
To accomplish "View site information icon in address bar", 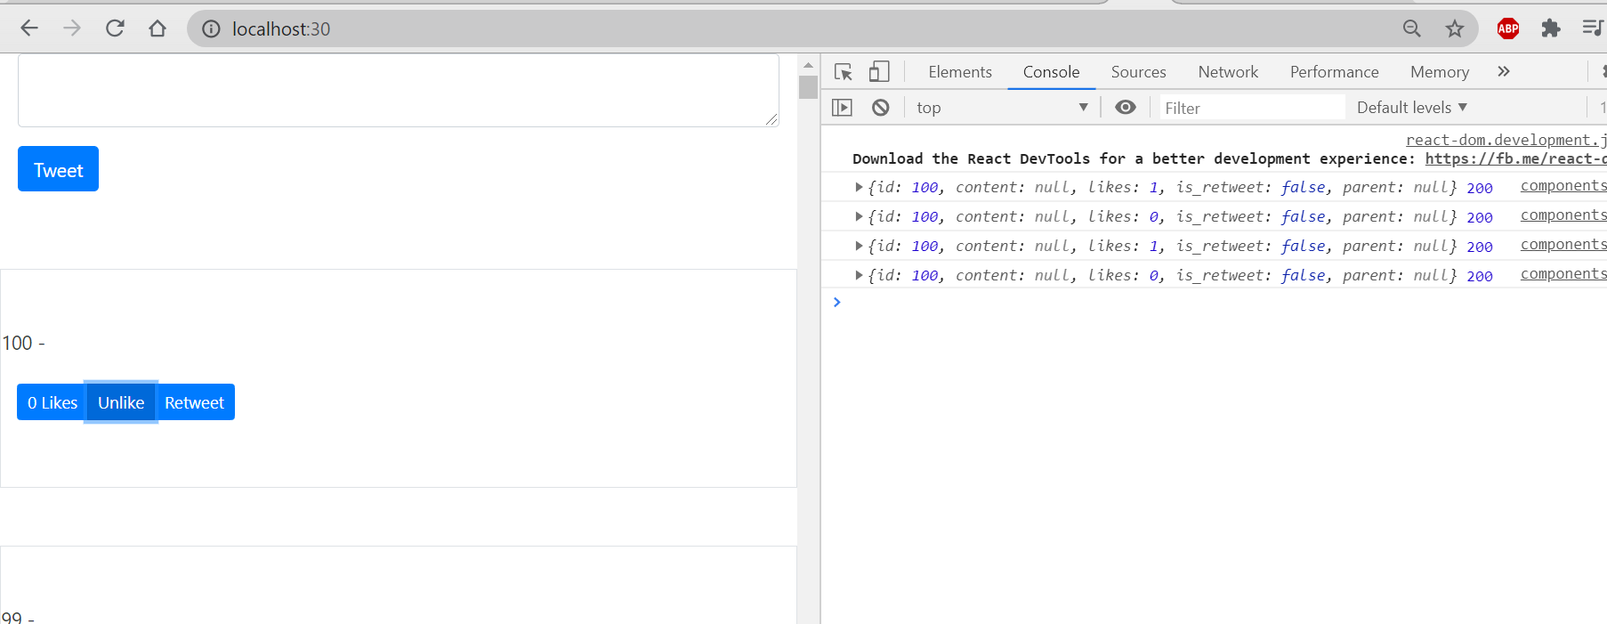I will pyautogui.click(x=211, y=29).
